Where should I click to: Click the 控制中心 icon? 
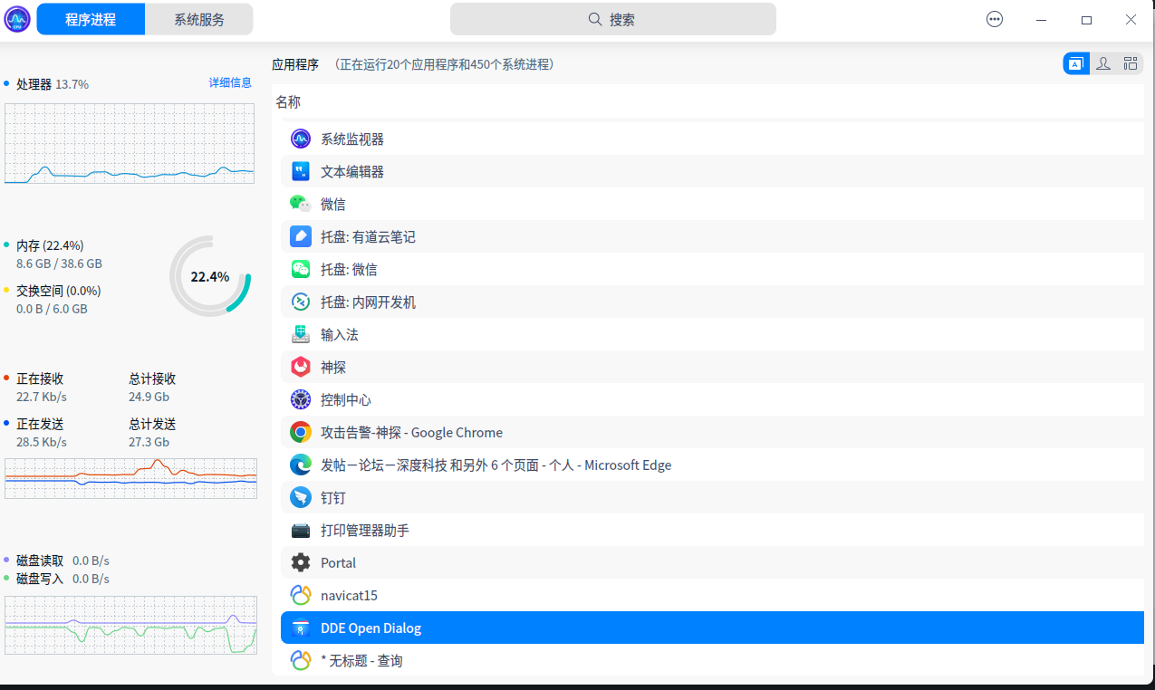(x=301, y=399)
